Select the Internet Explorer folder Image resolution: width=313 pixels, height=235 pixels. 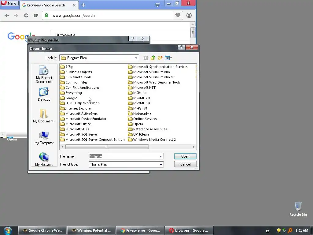coord(76,108)
